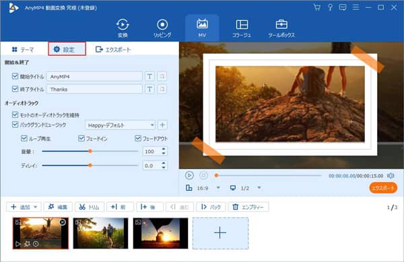404x262 pixels.
Task: Select the third hot-air balloon thumbnail
Action: [160, 233]
